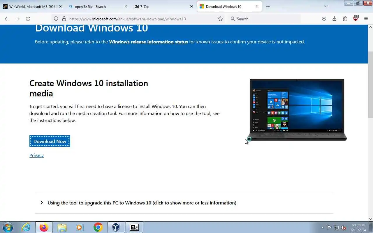Close the 7-Zip tab
The height and width of the screenshot is (233, 373).
click(191, 6)
